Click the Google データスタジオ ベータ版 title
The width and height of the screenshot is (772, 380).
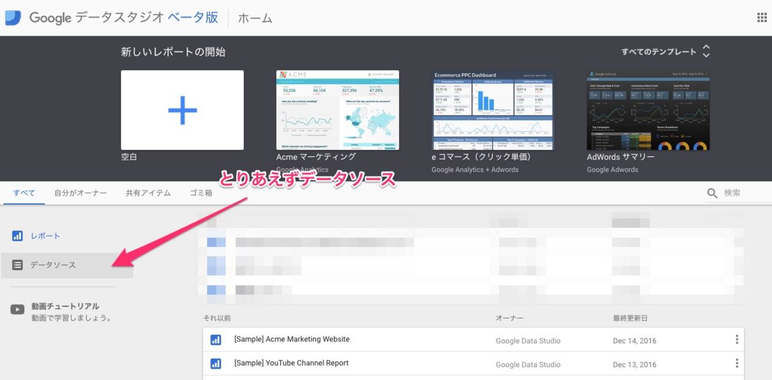pos(124,18)
